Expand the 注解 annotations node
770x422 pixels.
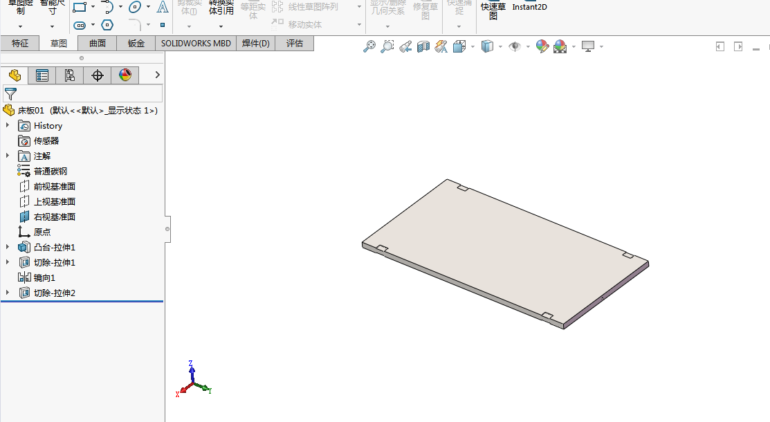[x=8, y=156]
